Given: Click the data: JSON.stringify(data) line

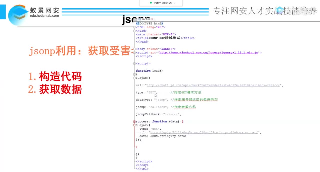Looking at the screenshot, I should tap(163, 136).
